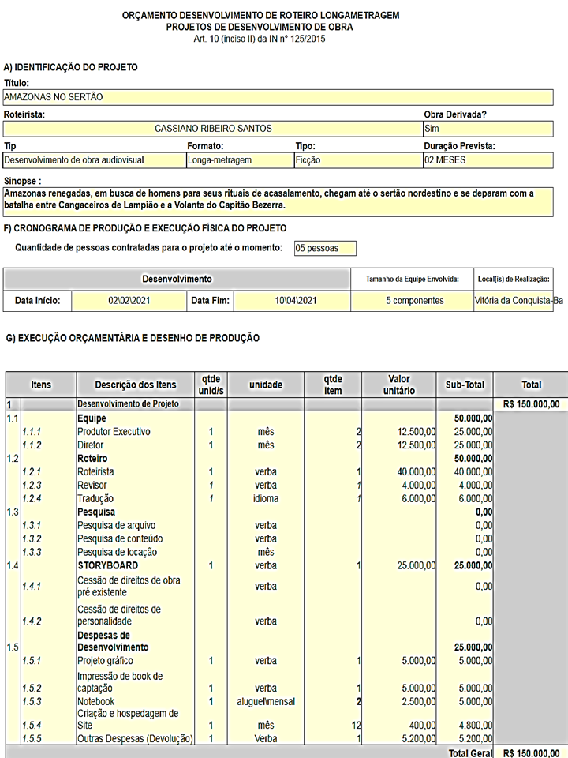The image size is (568, 758).
Task: Select the 'Pesquisa' section heading
Action: pos(96,512)
